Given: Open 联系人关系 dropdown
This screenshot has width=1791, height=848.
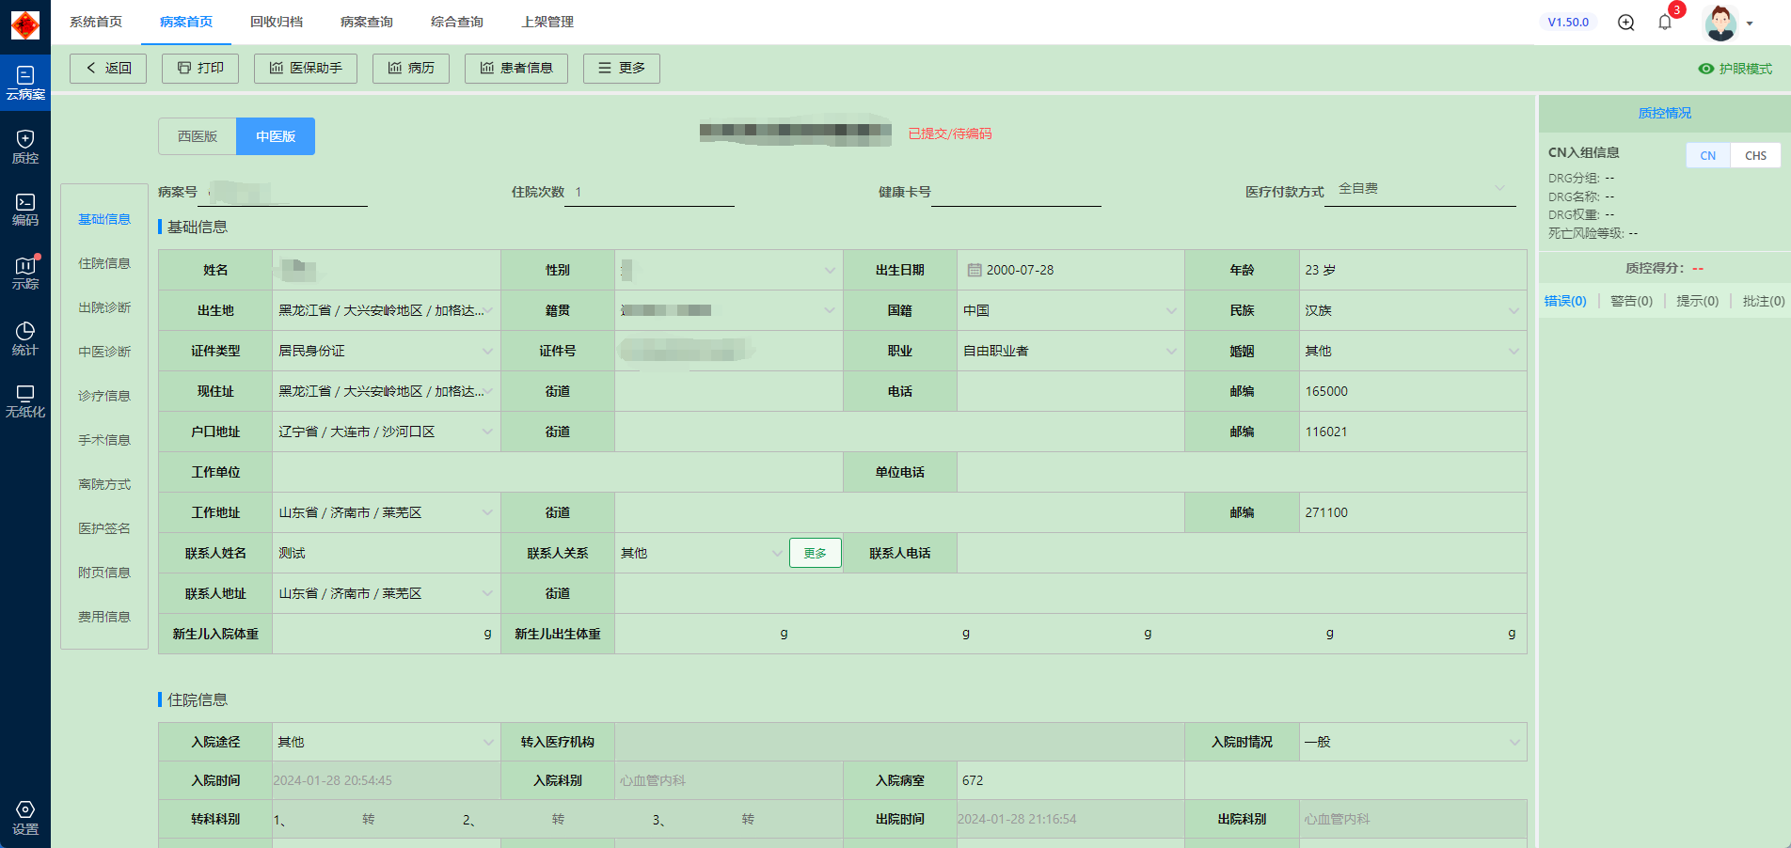Looking at the screenshot, I should (x=701, y=553).
